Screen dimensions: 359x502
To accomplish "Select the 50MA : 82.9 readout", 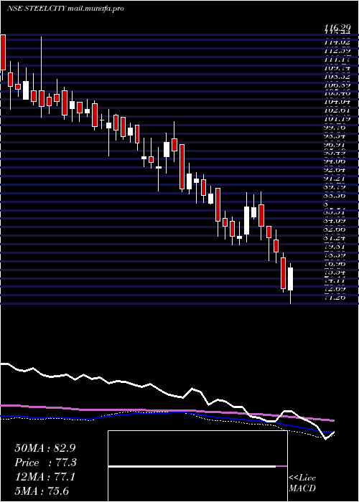I will click(x=45, y=448).
